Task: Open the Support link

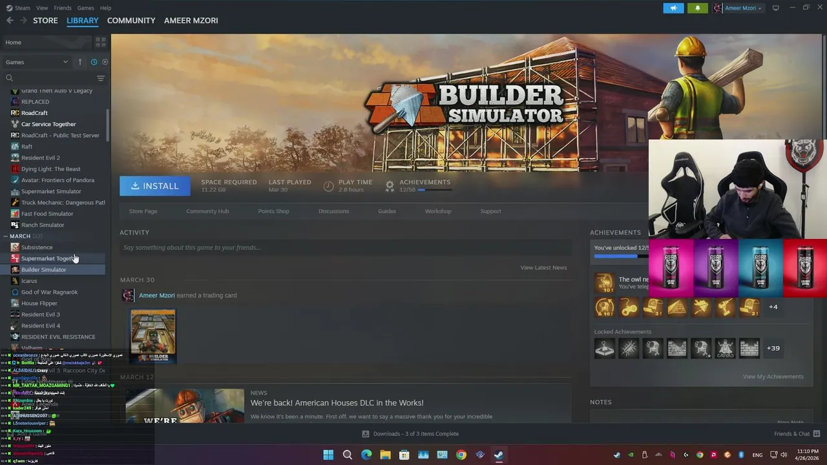Action: (490, 211)
